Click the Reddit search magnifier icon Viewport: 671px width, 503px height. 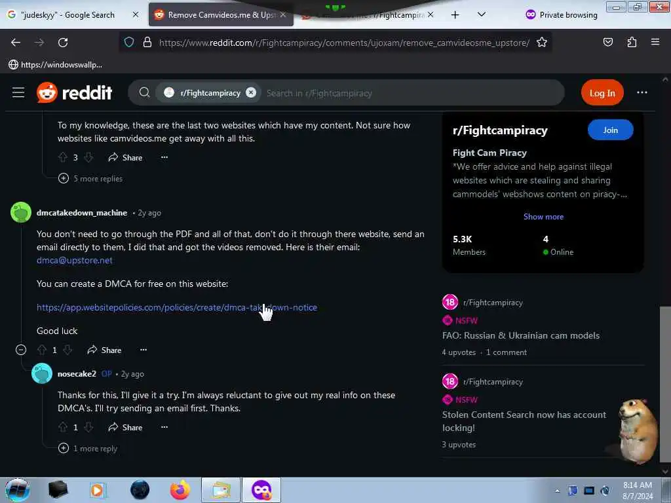pos(145,92)
